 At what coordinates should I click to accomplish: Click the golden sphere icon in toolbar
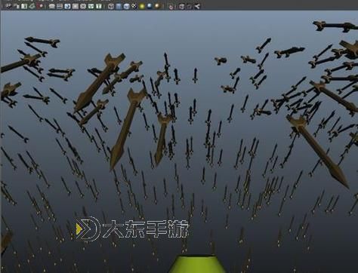click(x=157, y=6)
